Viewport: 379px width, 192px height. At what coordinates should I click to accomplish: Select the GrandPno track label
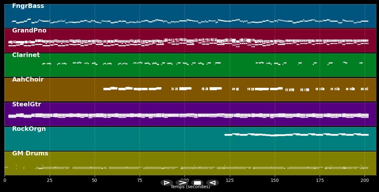tap(29, 31)
